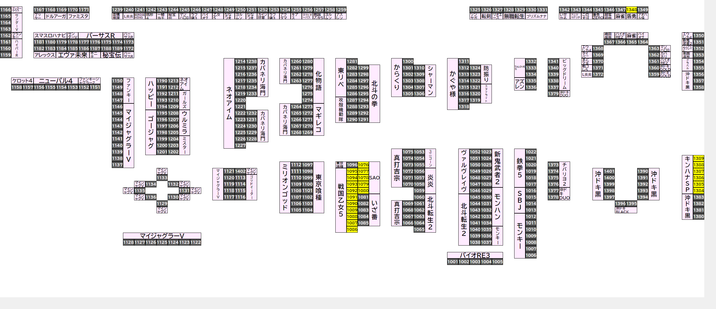Select the ニューパル4 label
This screenshot has width=716, height=309.
coord(56,81)
